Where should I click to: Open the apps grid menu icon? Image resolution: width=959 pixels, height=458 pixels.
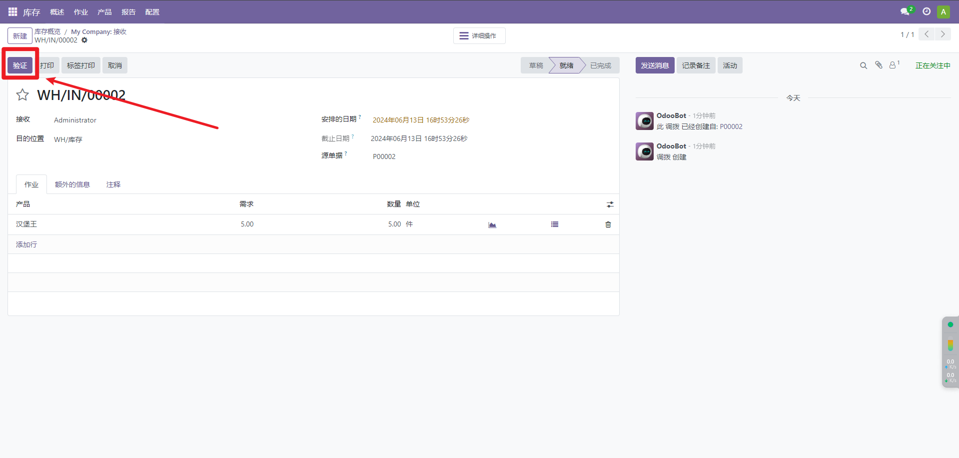[12, 11]
